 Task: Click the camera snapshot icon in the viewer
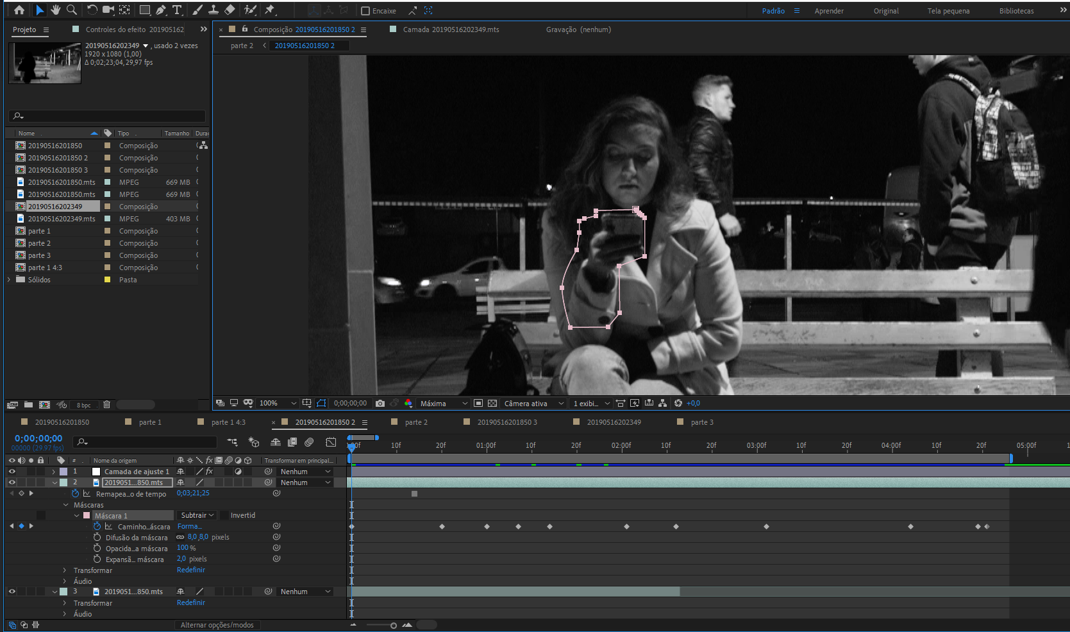point(380,404)
